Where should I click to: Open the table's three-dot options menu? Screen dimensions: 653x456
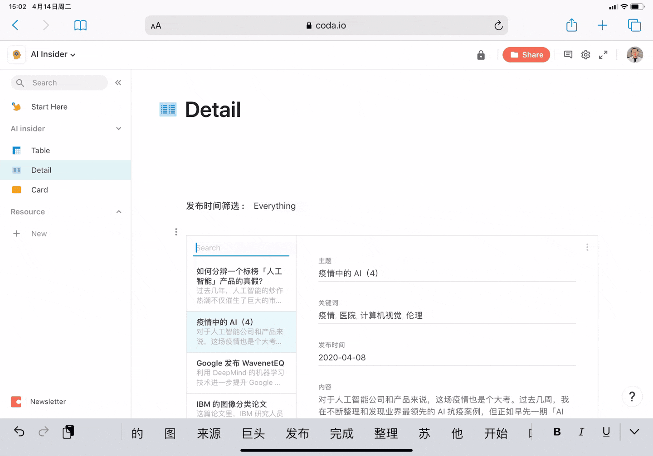pyautogui.click(x=176, y=232)
